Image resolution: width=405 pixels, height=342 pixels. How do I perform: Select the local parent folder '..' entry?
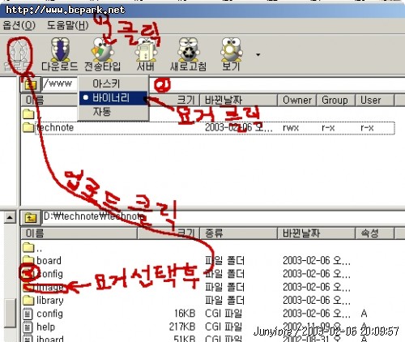point(32,247)
